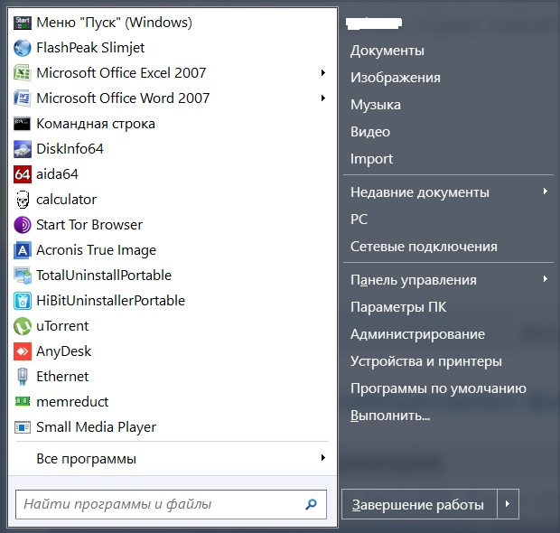Launch aida64 from the program list
Viewport: 560px width, 533px height.
point(23,174)
